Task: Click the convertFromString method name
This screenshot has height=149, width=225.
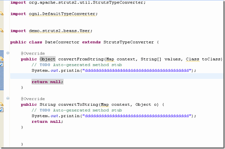Action: pos(81,59)
